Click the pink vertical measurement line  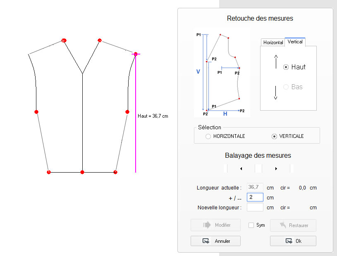point(136,124)
